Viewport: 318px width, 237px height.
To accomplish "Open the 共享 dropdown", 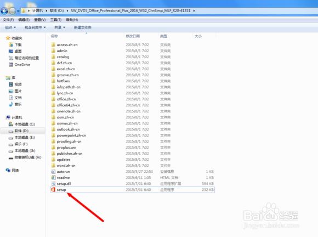I will (60, 27).
